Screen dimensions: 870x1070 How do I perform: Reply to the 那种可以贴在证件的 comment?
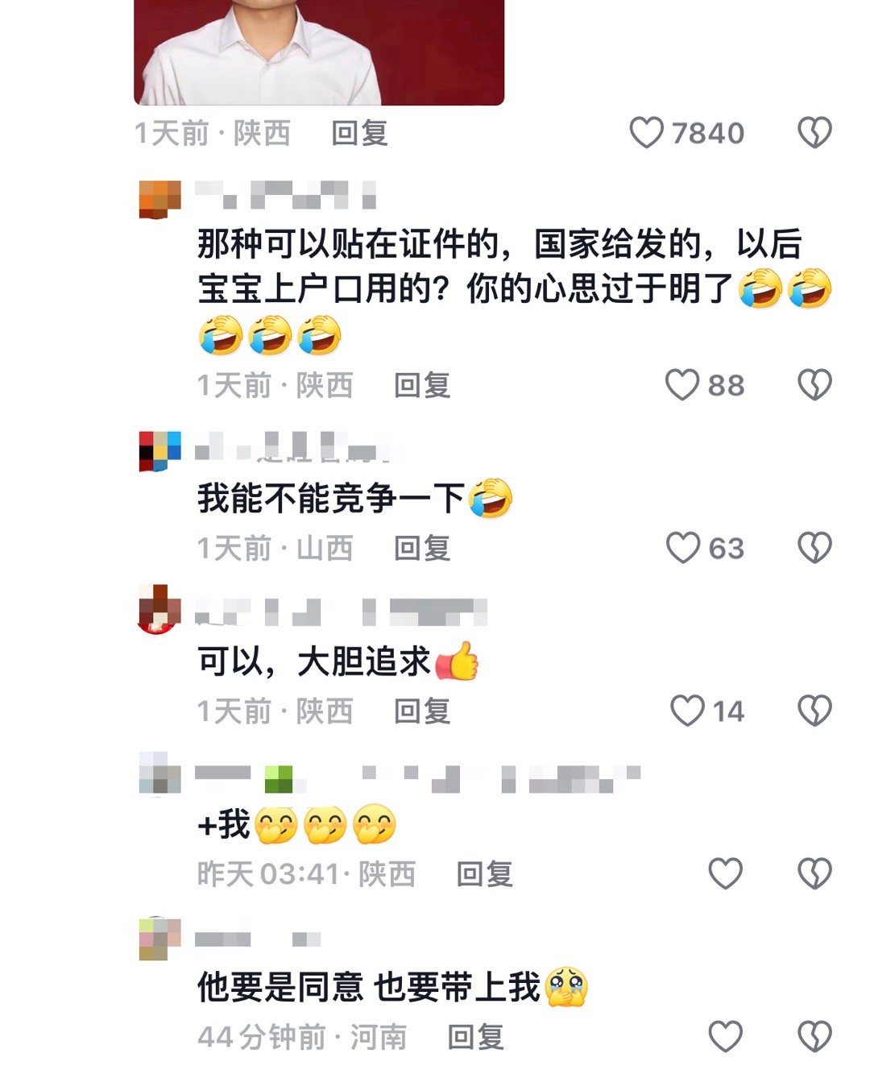pos(422,385)
